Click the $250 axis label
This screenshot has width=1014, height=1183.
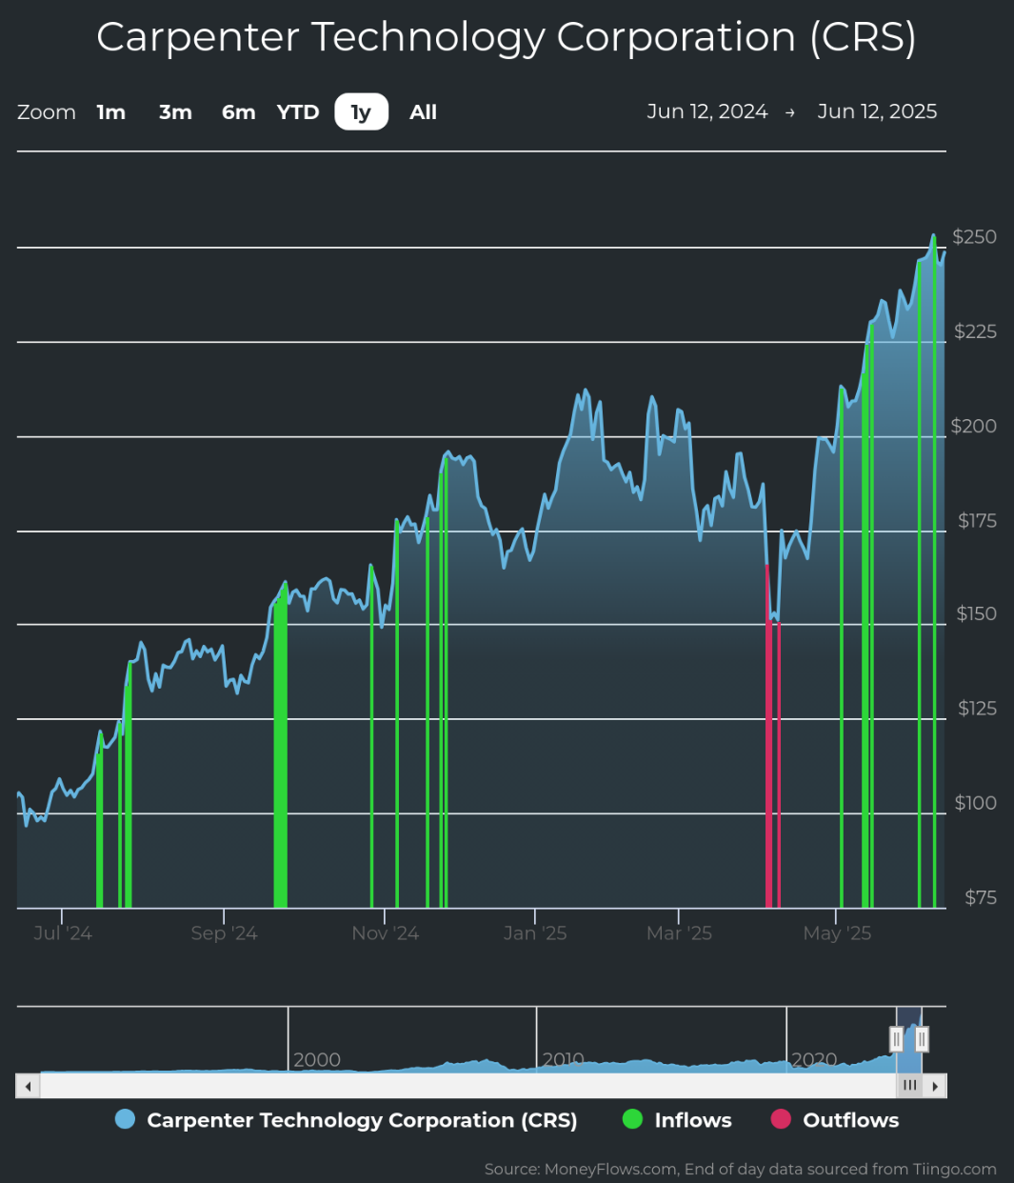pos(975,236)
